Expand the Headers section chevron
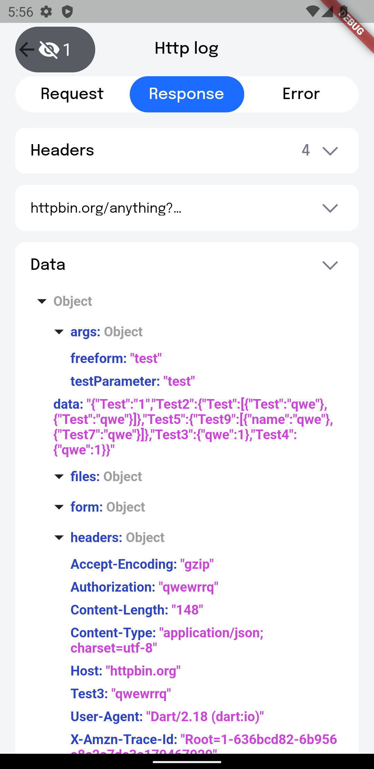Viewport: 374px width, 769px height. [x=330, y=151]
